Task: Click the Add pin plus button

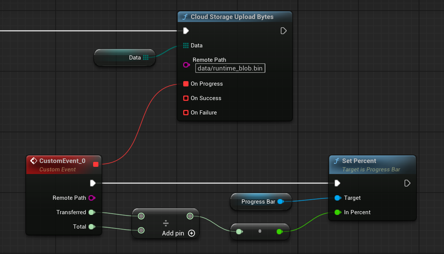Action: coord(192,234)
